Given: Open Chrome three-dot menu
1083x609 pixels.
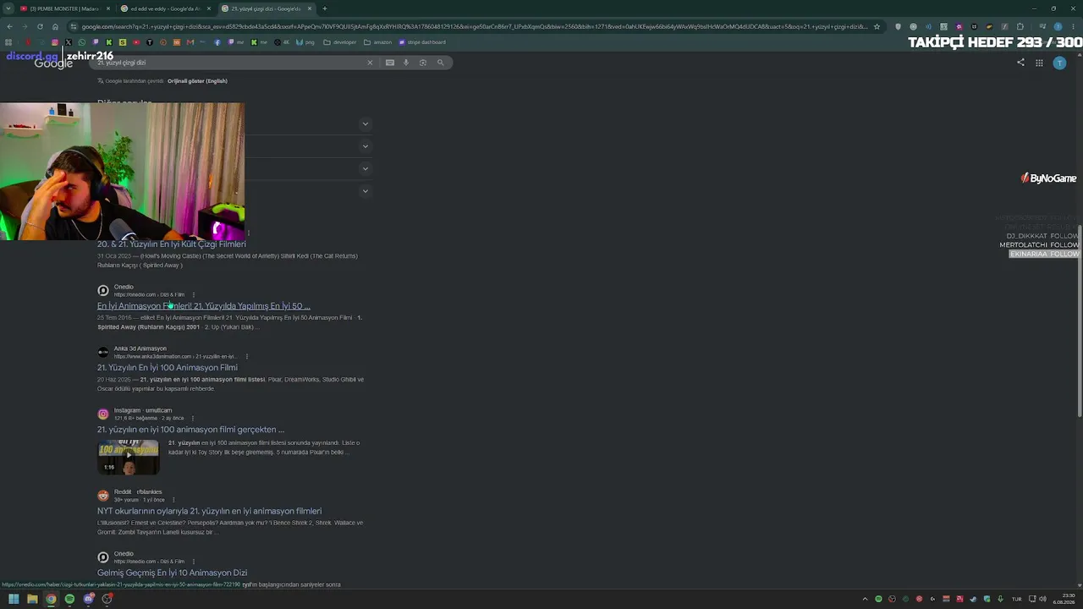Looking at the screenshot, I should click(1073, 26).
